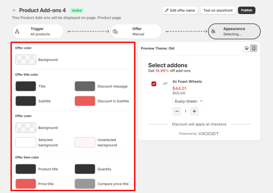The width and height of the screenshot is (273, 193).
Task: Pick the Unselected background color swatch
Action: 85,142
